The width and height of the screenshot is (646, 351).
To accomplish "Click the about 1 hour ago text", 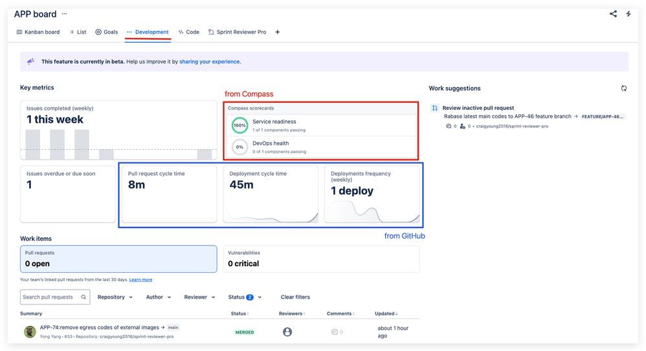I will point(393,332).
